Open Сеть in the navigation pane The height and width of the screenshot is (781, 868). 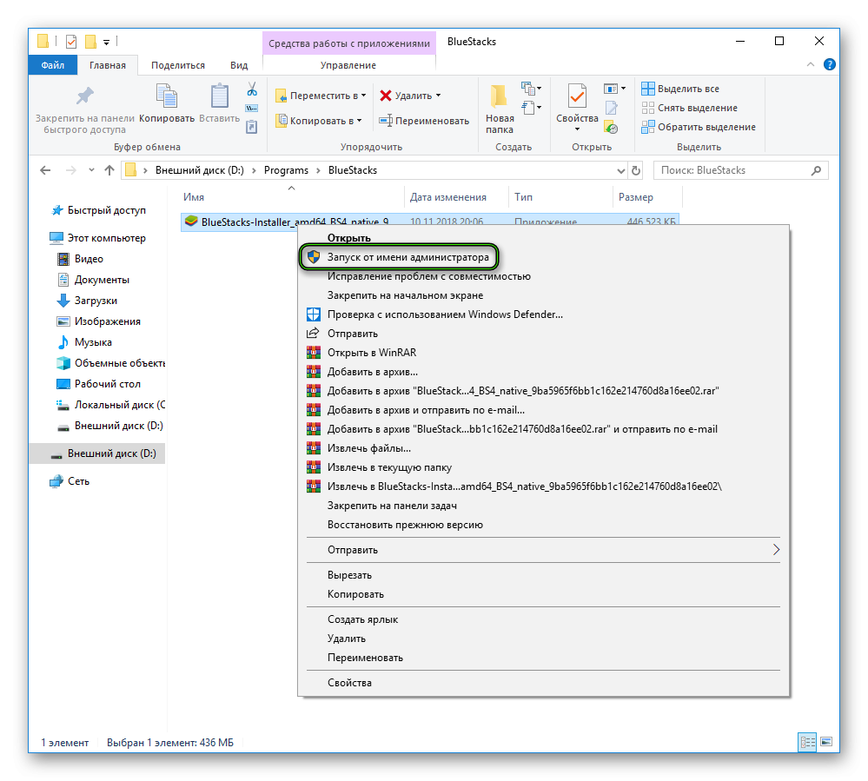[78, 481]
